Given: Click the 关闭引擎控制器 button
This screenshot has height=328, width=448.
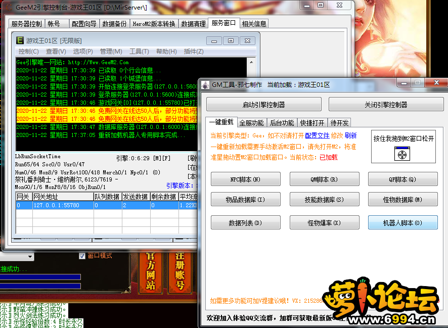Looking at the screenshot, I should (x=386, y=105).
